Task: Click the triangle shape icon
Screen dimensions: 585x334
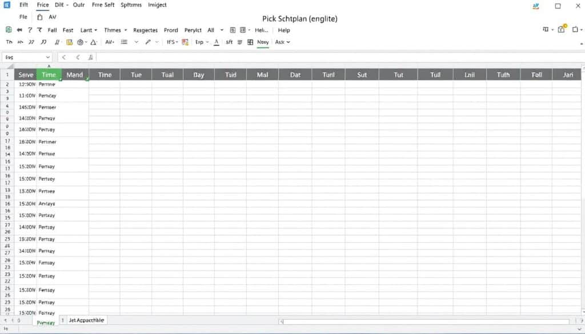Action: [94, 42]
